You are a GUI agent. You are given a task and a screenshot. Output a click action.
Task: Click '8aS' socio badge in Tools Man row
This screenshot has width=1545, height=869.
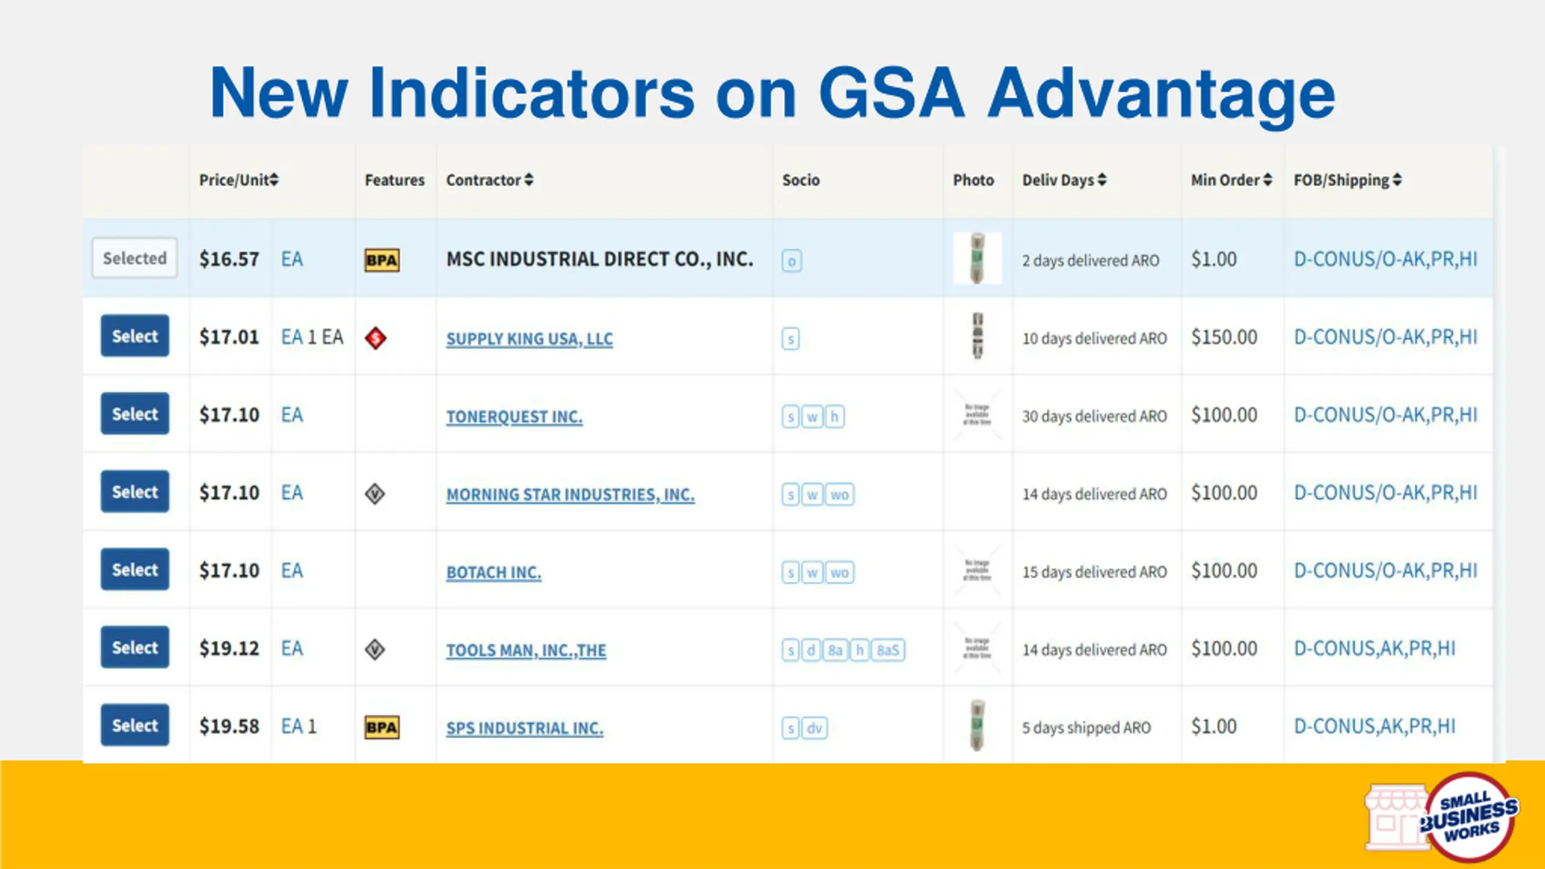point(888,651)
